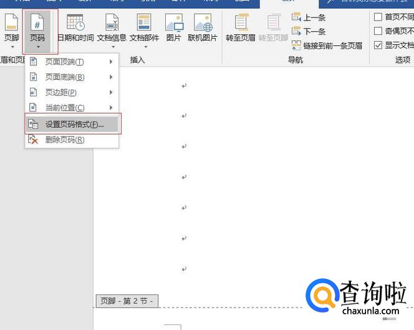The height and width of the screenshot is (330, 414).
Task: Open 页脚 dropdown arrow
Action: pyautogui.click(x=12, y=47)
